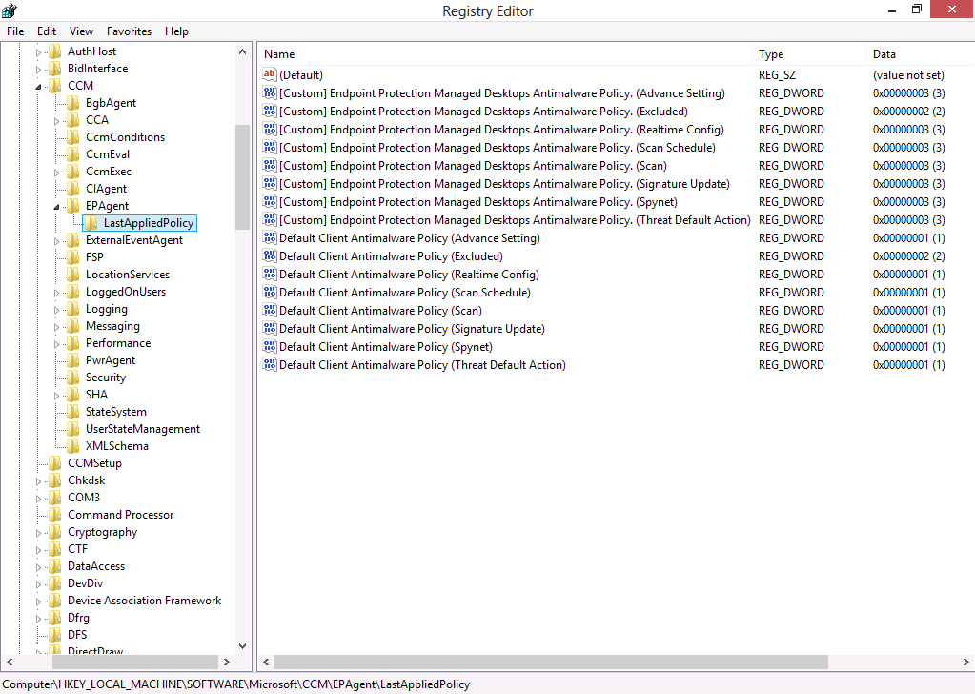Viewport: 975px width, 694px height.
Task: Open the File menu
Action: (15, 31)
